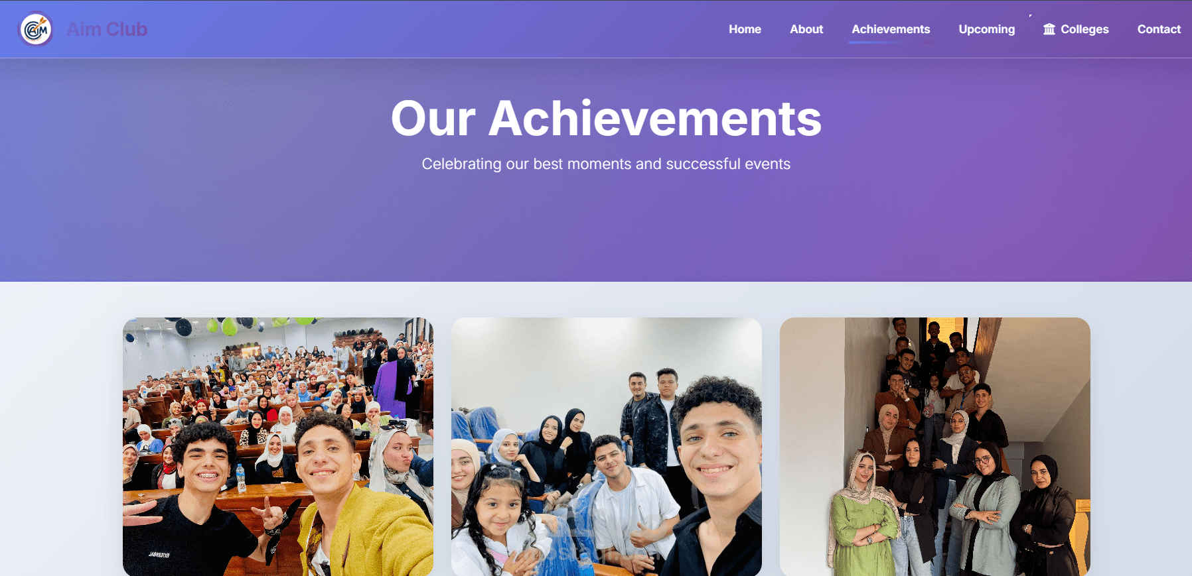The image size is (1192, 576).
Task: Go to the About page
Action: click(806, 29)
